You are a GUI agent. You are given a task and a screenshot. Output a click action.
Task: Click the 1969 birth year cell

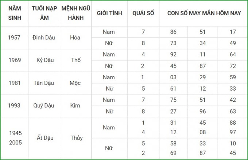coord(15,60)
